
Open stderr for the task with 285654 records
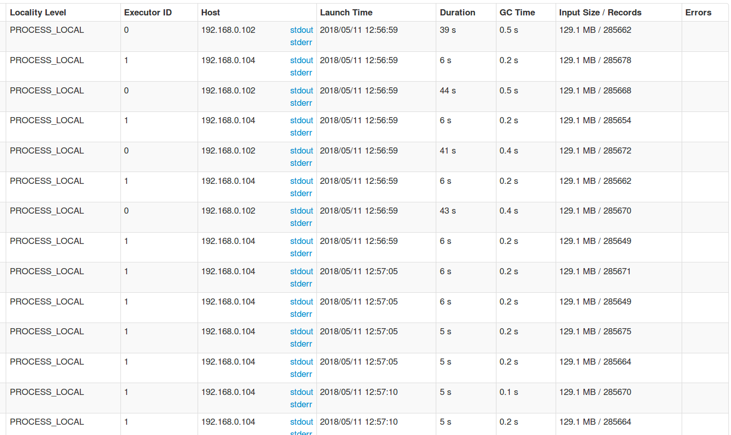(301, 133)
